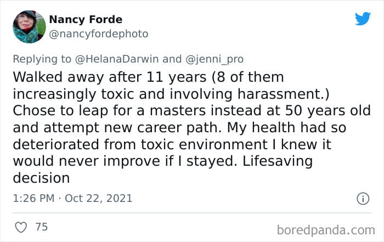Click the boredpanda.com watermark
This screenshot has width=384, height=242.
coord(326,230)
